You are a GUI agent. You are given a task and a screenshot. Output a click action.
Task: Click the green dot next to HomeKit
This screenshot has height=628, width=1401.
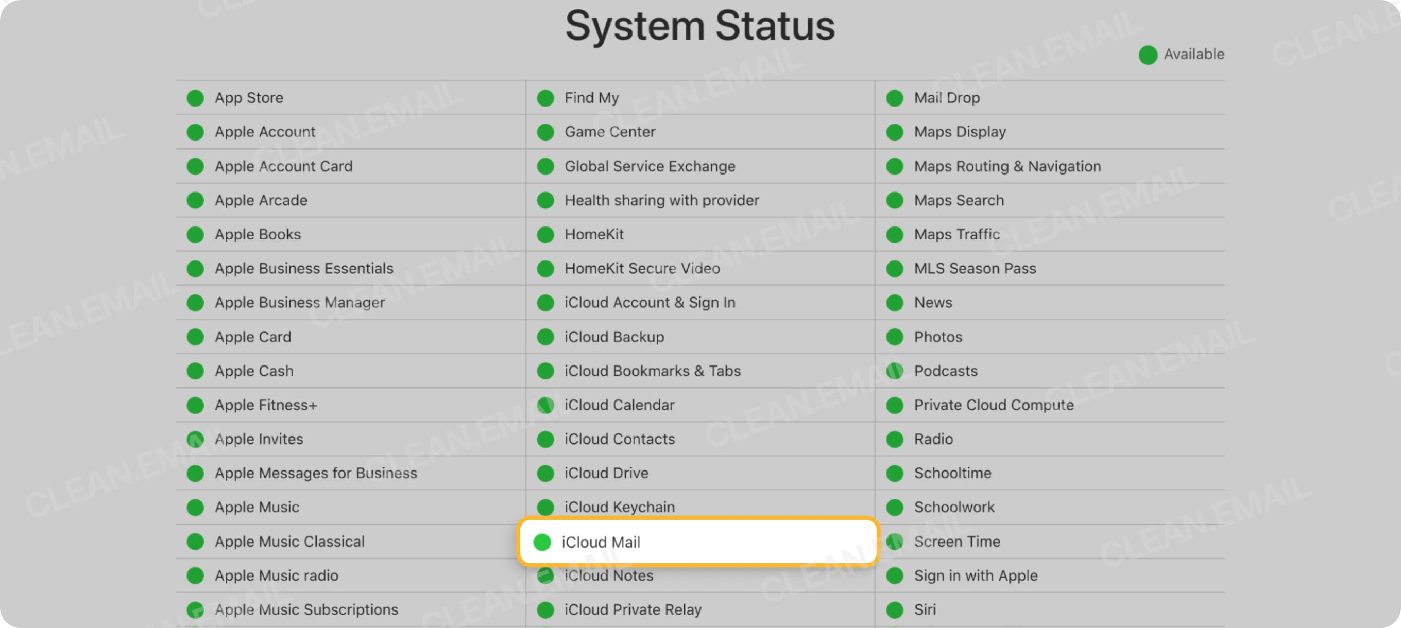click(x=545, y=234)
